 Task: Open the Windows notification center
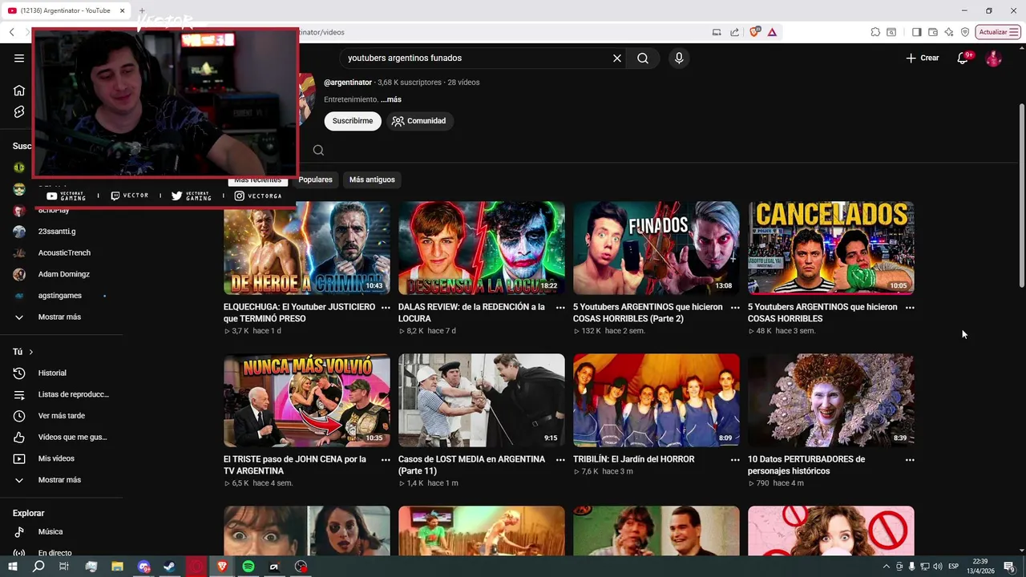tap(1009, 567)
